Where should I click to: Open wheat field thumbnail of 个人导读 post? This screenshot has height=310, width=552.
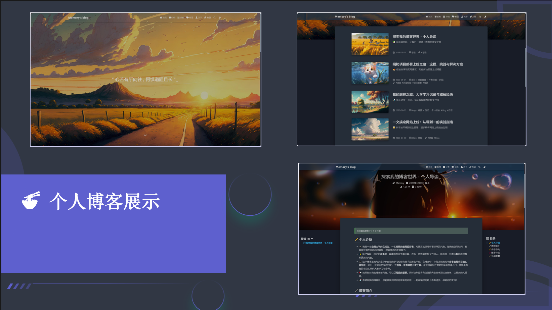click(x=370, y=44)
